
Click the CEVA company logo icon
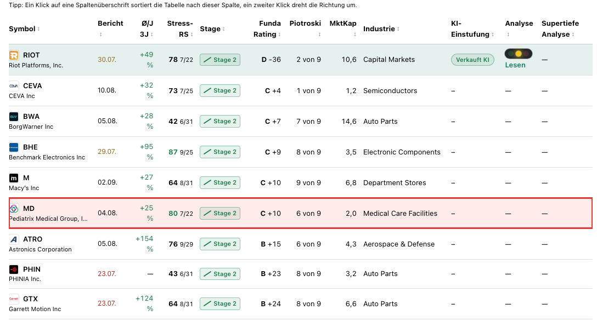pos(14,86)
